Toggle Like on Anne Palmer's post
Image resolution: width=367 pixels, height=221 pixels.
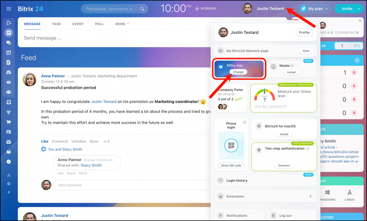[45, 141]
